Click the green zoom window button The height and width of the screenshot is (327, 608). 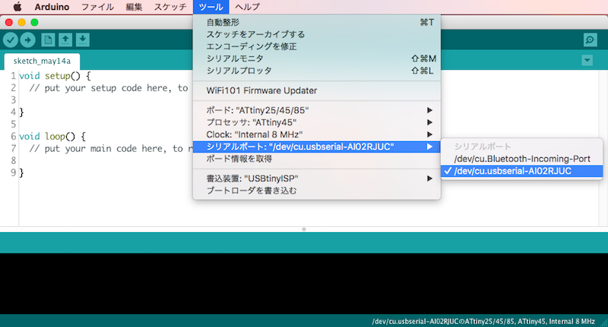(x=34, y=23)
